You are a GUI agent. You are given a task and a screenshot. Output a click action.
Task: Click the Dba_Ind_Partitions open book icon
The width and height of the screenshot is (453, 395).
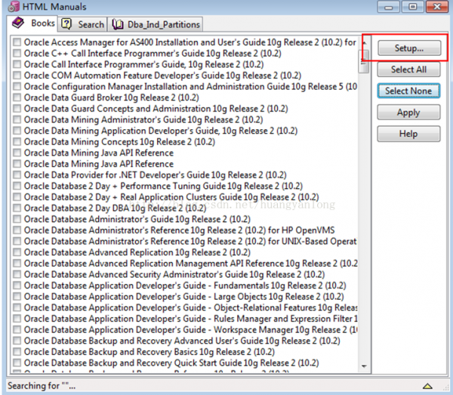[x=118, y=24]
